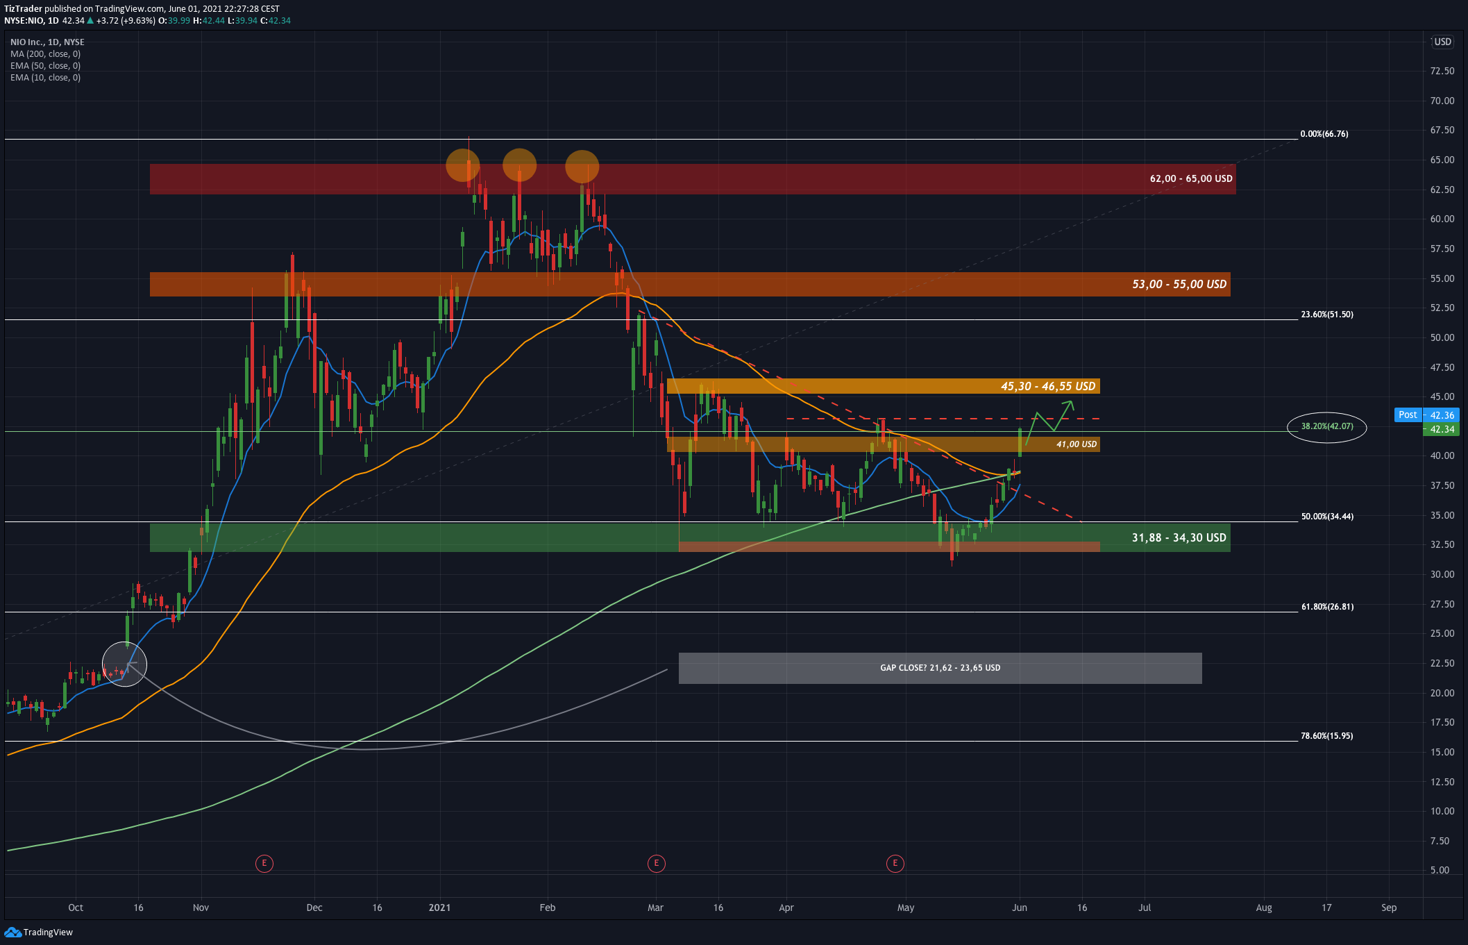Click the 38.20%(42.07) Fibonacci label
The width and height of the screenshot is (1468, 945).
[x=1327, y=426]
